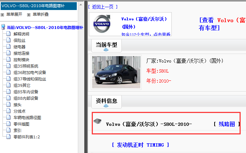Image resolution: width=246 pixels, height=153 pixels.
Task: Open the 线路图 wiring diagram link
Action: tap(227, 124)
